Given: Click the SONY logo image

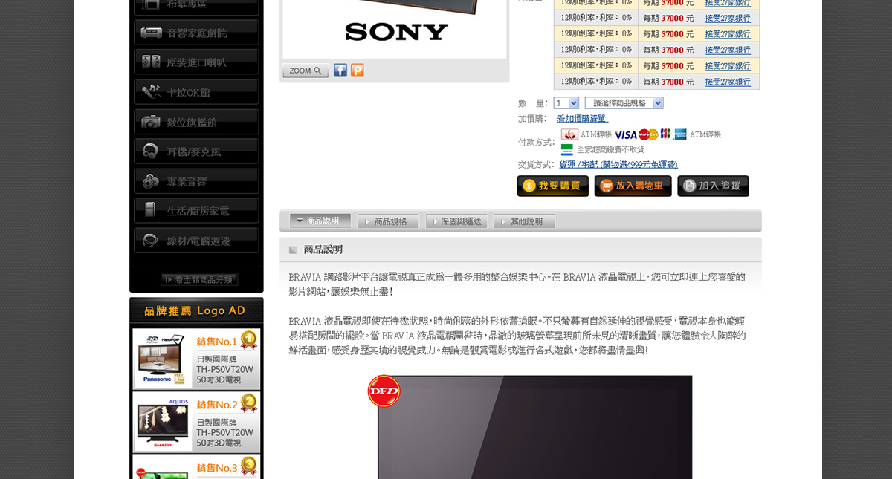Looking at the screenshot, I should click(x=396, y=32).
